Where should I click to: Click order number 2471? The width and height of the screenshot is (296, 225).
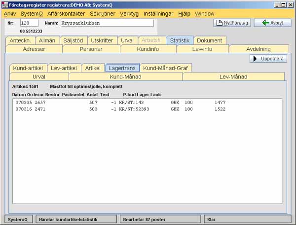tap(40, 109)
